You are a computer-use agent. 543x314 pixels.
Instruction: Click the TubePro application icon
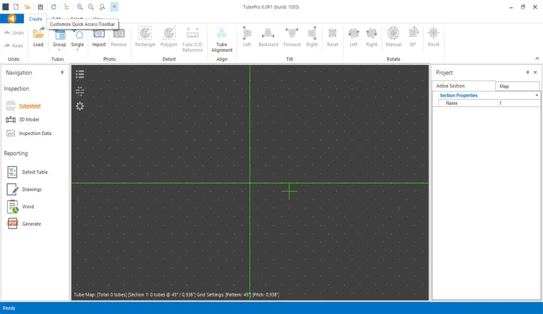coord(6,6)
